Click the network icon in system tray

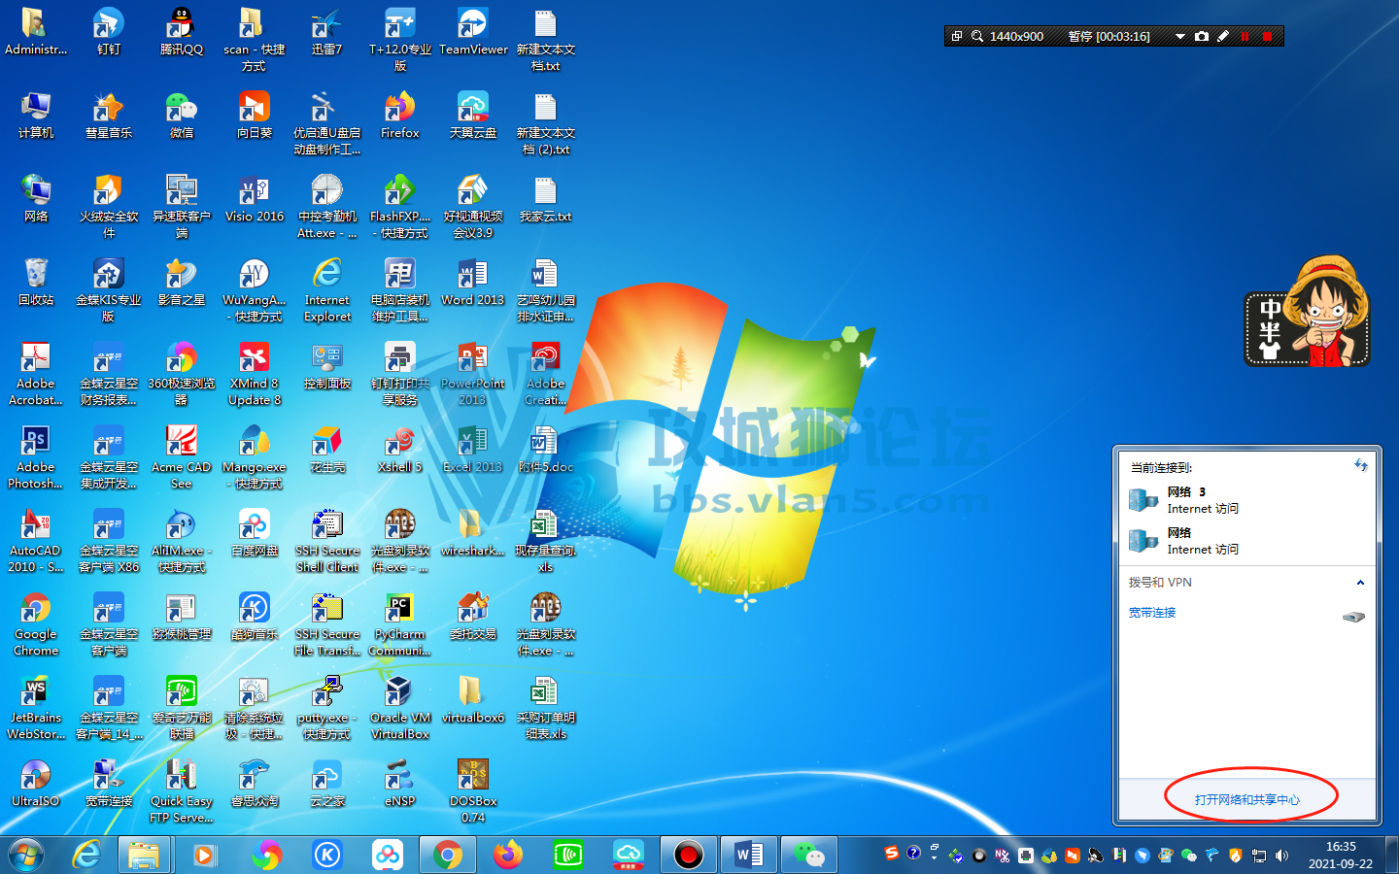1259,856
